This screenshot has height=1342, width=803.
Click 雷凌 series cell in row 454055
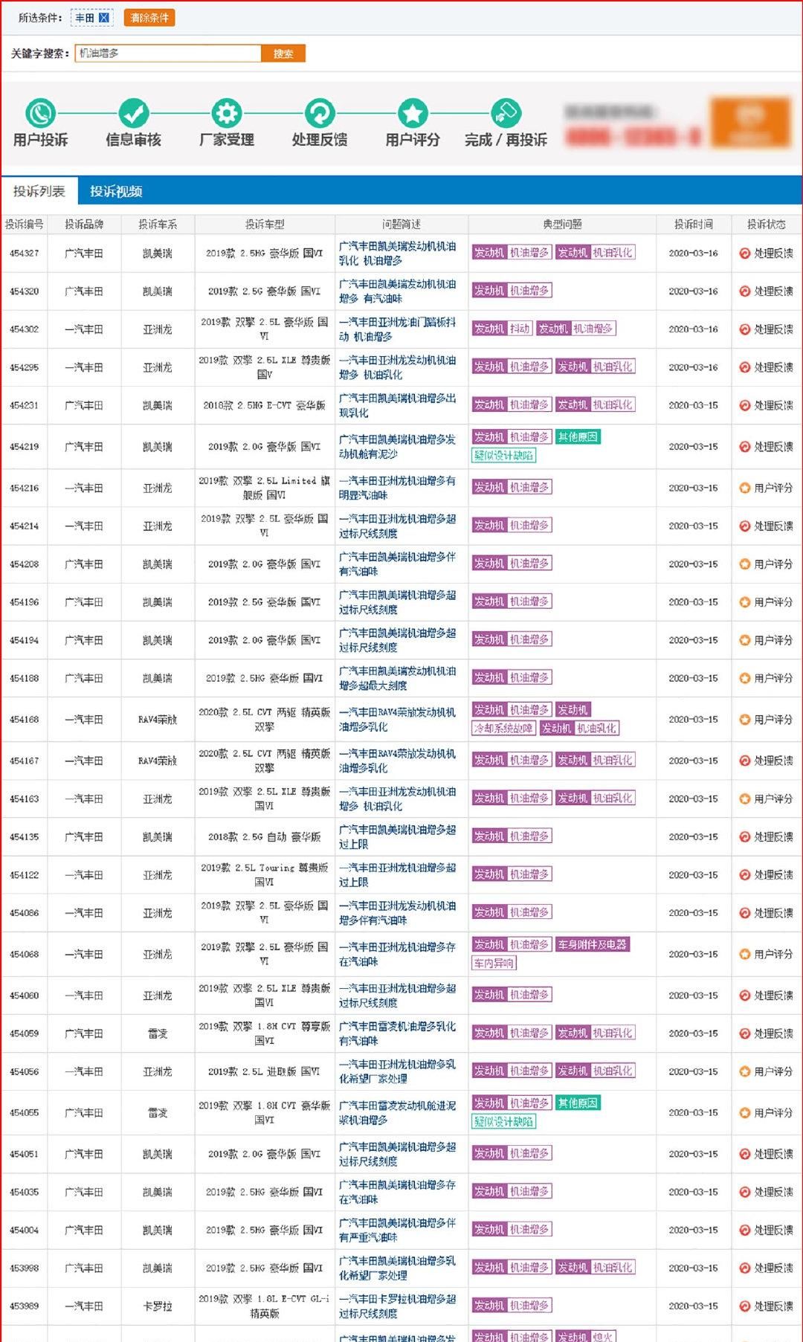[158, 1112]
